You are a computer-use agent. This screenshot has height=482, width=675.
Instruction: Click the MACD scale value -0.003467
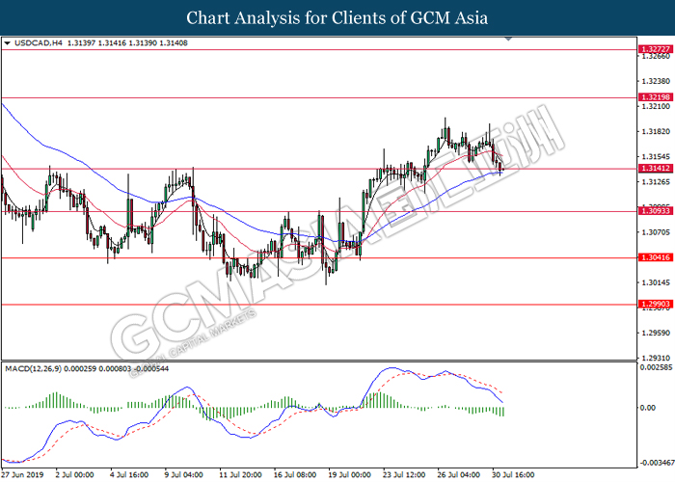click(x=656, y=463)
